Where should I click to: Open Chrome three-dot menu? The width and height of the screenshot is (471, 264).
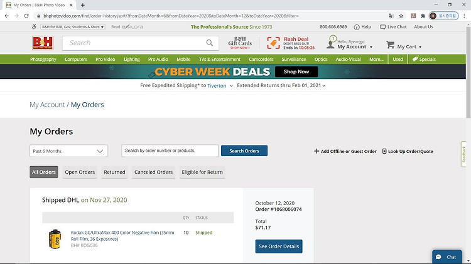464,16
